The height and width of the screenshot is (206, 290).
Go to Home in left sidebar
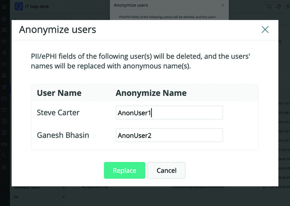click(4, 19)
